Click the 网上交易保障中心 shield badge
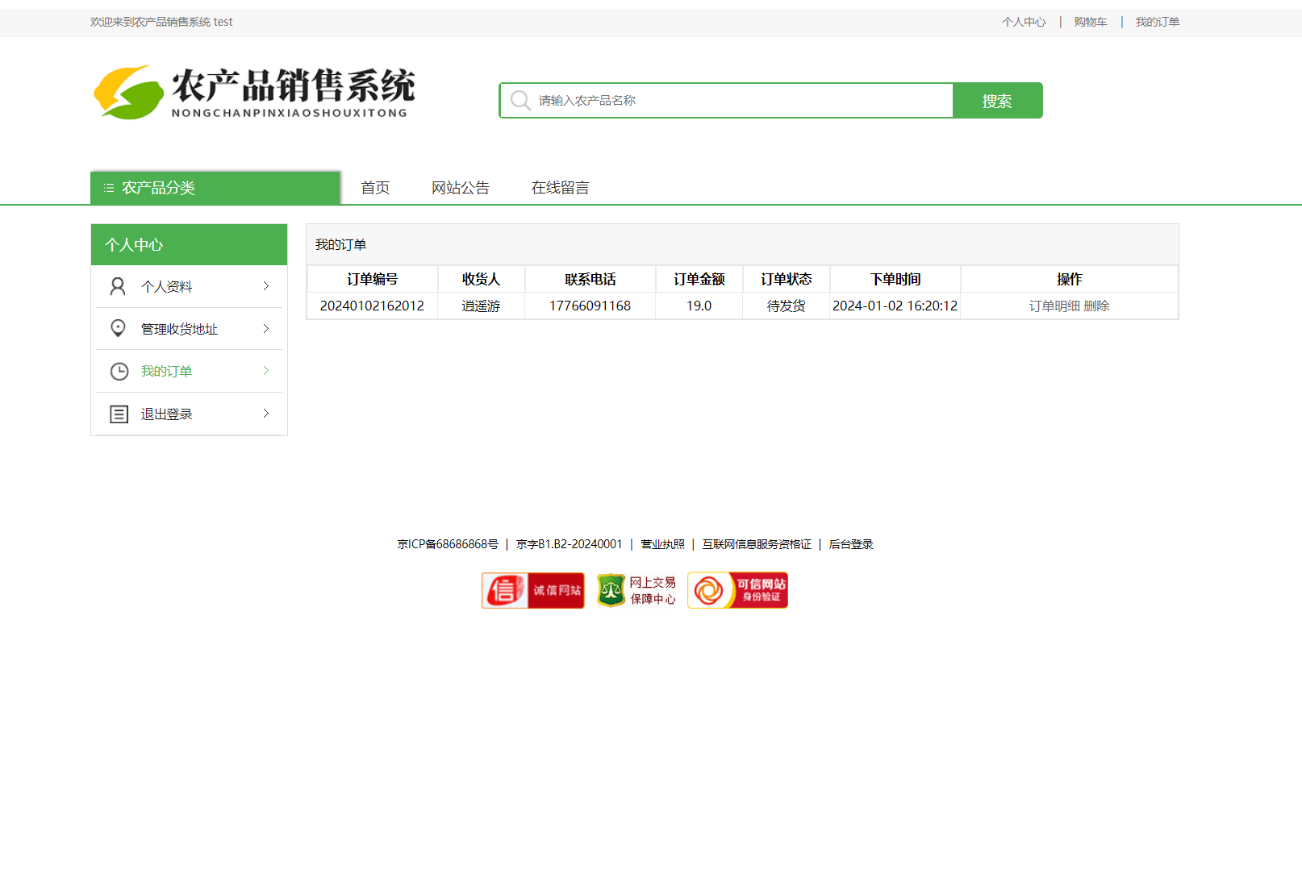Image resolution: width=1302 pixels, height=882 pixels. 636,589
